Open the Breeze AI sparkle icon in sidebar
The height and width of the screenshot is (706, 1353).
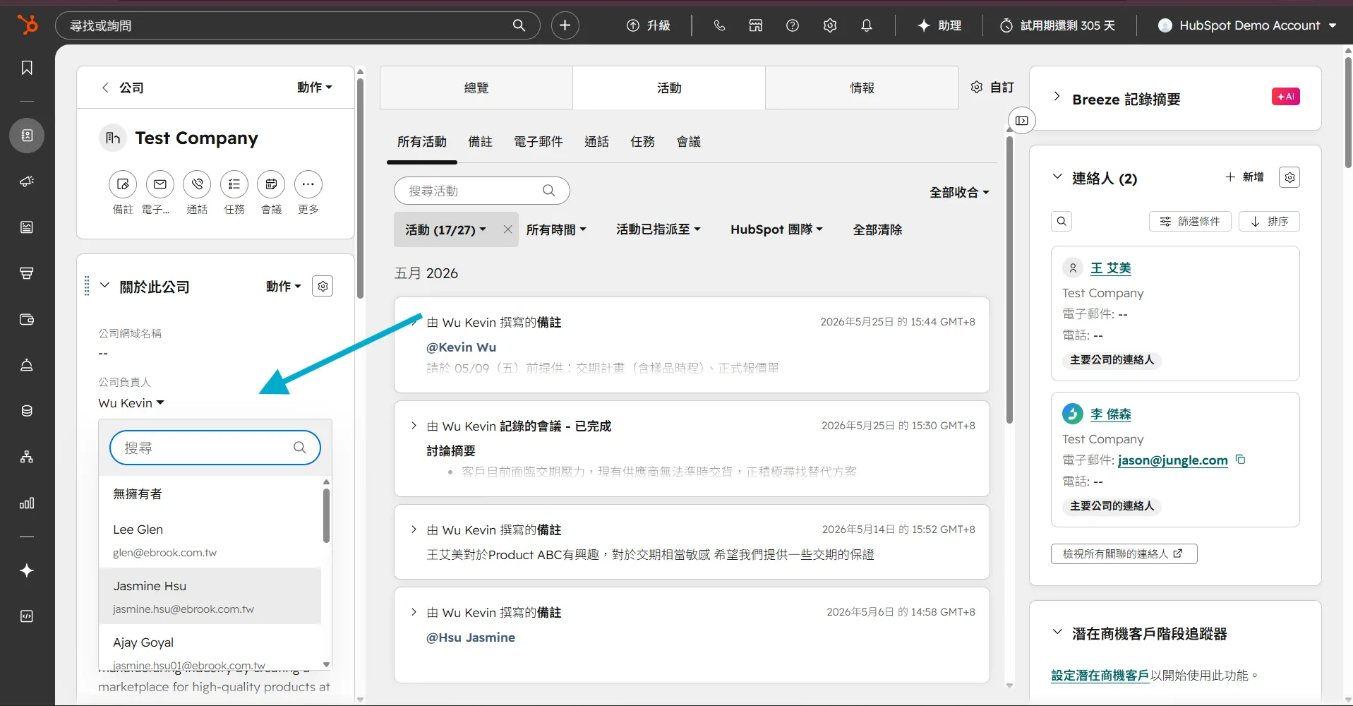pos(27,570)
